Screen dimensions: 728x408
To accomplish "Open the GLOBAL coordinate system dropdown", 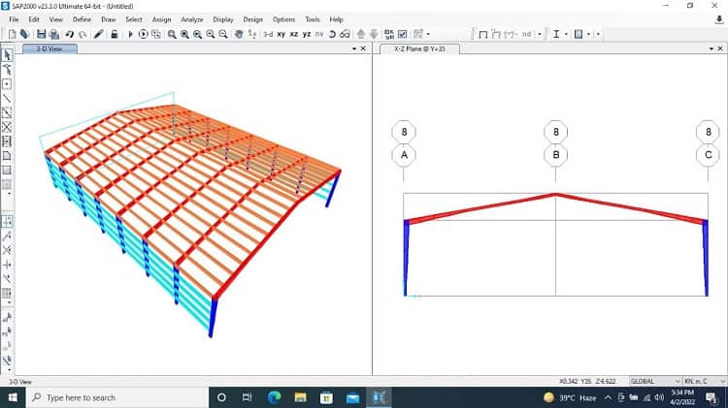I will point(655,381).
